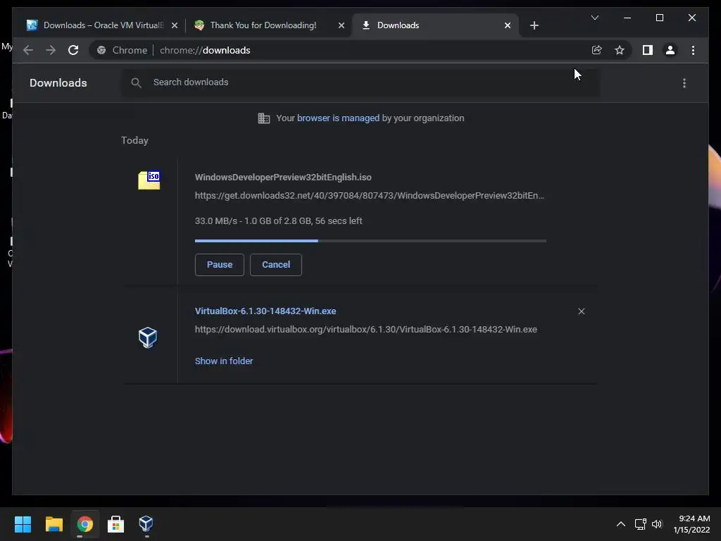Open Chrome's three-dot main menu
The height and width of the screenshot is (541, 721).
tap(693, 50)
